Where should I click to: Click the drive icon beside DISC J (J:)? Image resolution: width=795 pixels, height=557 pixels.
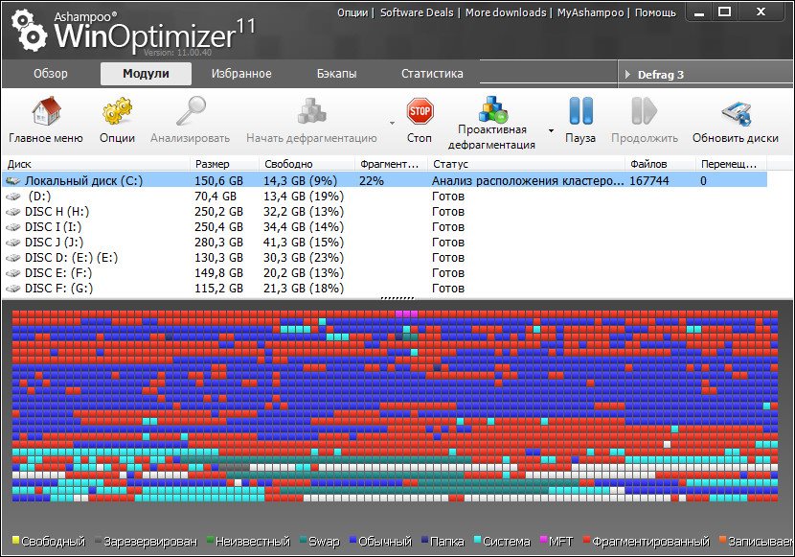click(13, 243)
